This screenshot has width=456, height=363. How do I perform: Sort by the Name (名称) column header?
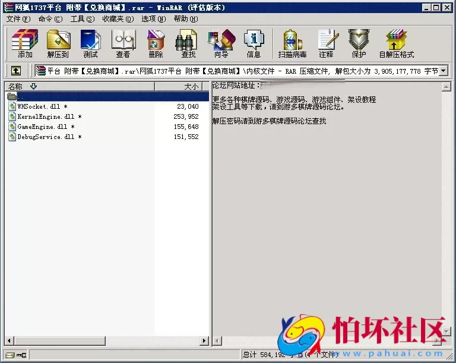click(x=80, y=87)
